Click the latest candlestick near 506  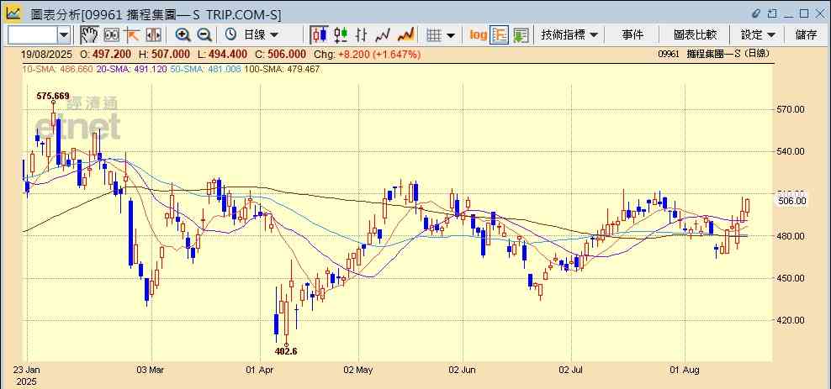pyautogui.click(x=747, y=205)
